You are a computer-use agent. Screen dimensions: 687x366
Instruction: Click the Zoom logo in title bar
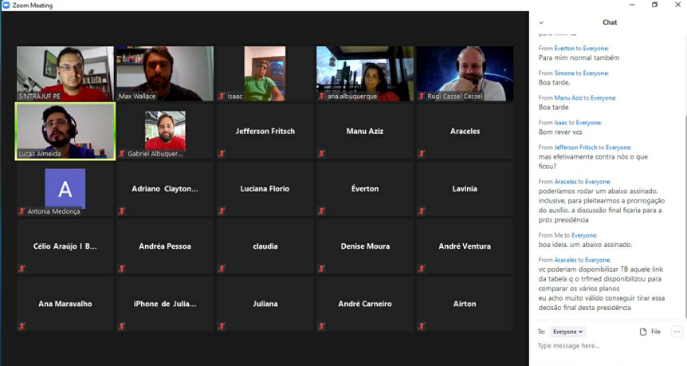click(6, 6)
